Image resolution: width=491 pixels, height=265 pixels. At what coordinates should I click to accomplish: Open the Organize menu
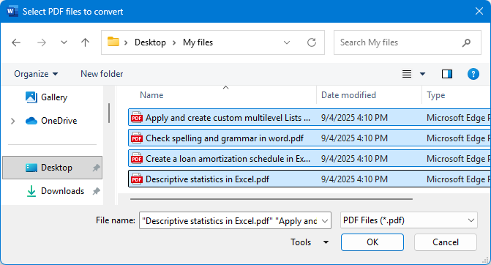(x=36, y=74)
